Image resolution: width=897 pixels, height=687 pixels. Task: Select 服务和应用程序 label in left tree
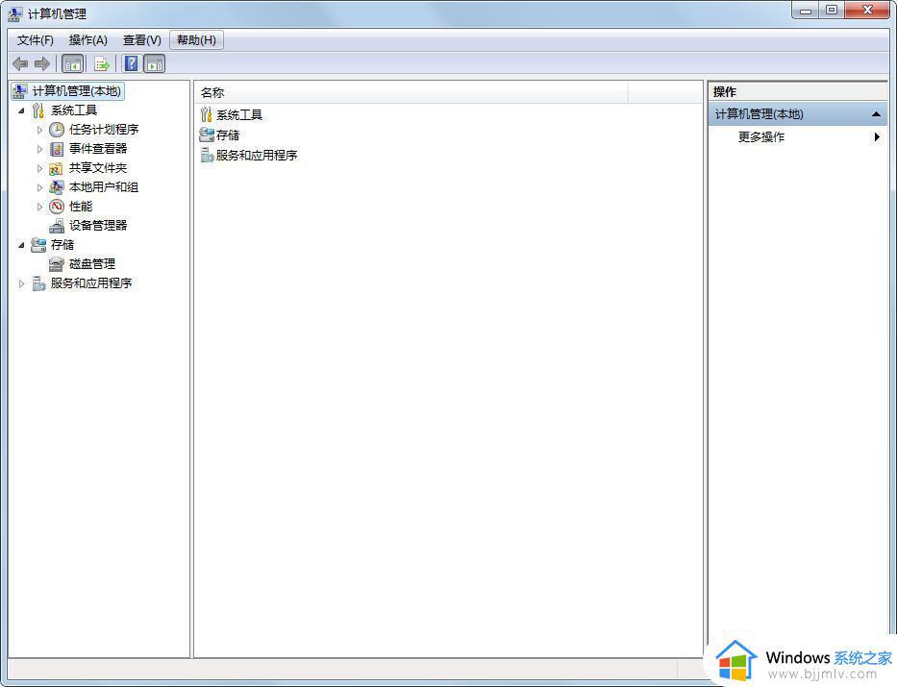[x=91, y=283]
